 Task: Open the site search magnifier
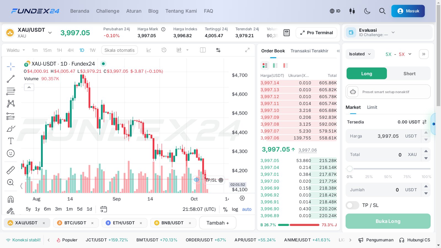click(382, 11)
